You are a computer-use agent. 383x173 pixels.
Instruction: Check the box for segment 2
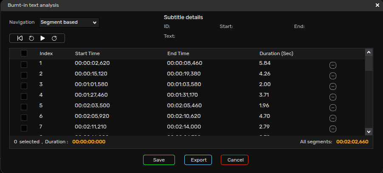[x=24, y=75]
